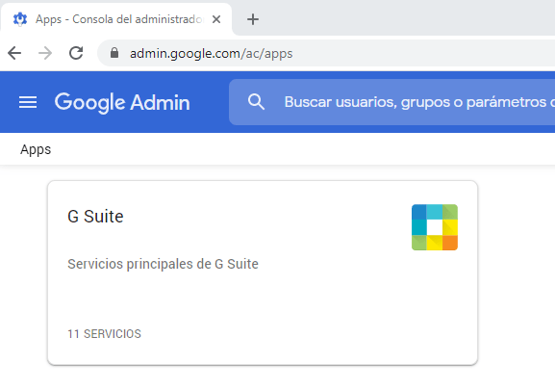
Task: Click the address bar URL
Action: 211,54
